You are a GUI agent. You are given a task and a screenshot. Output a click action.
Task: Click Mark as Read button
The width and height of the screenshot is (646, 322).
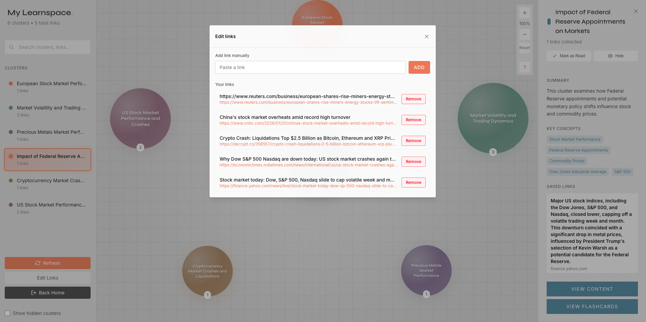point(569,56)
